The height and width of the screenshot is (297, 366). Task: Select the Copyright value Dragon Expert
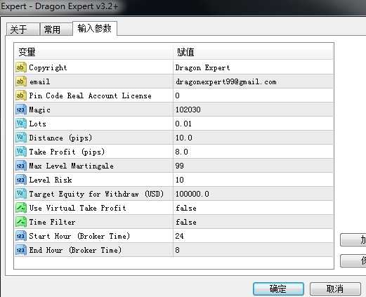[202, 68]
